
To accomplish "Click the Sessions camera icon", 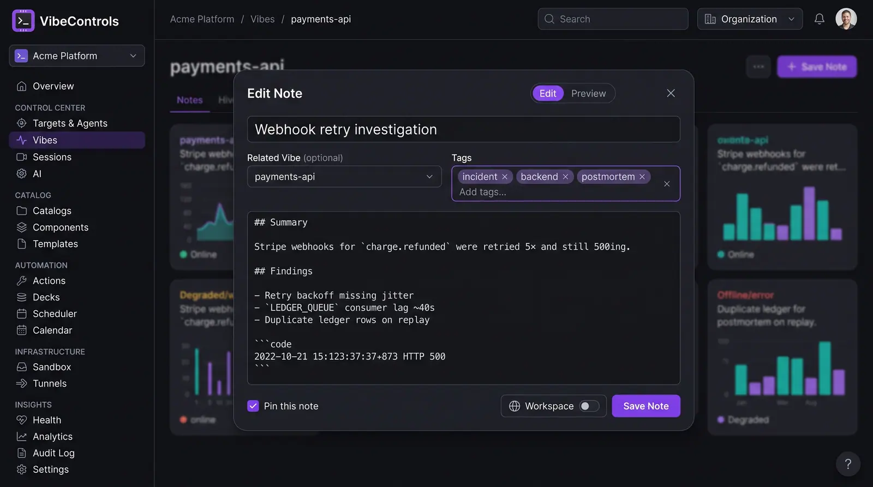I will pyautogui.click(x=22, y=157).
